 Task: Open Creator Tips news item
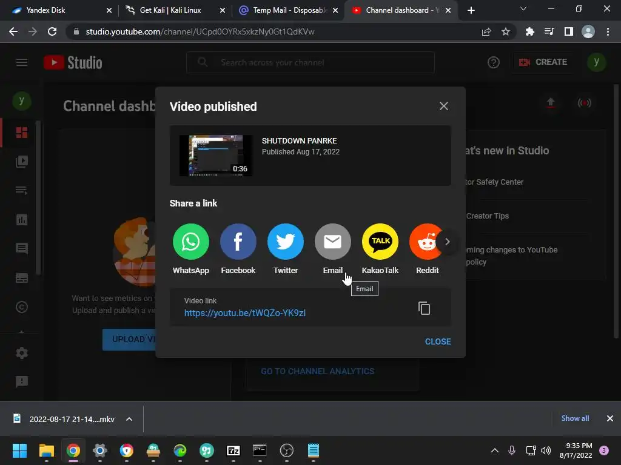point(488,216)
